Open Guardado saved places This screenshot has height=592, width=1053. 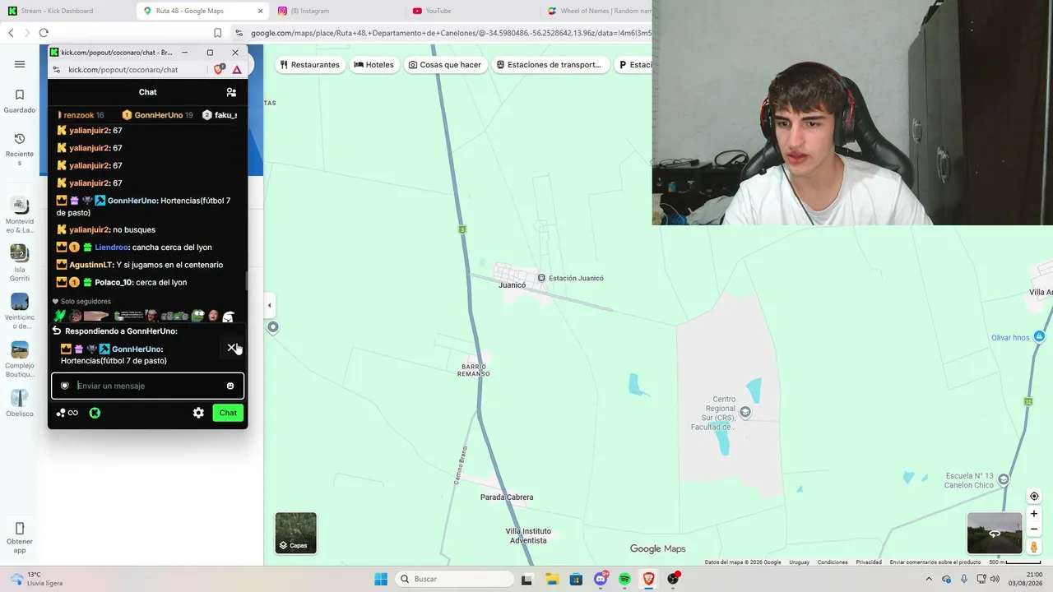click(x=20, y=100)
